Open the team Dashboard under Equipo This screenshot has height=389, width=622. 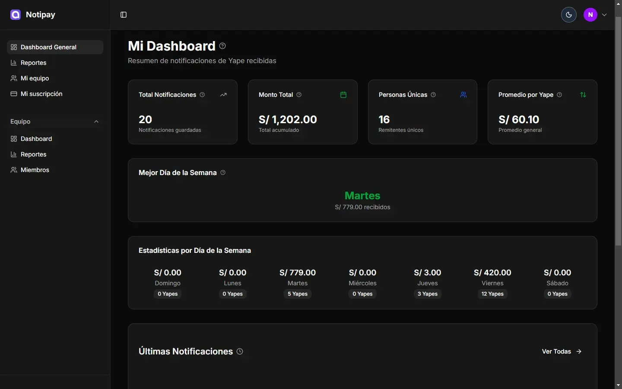coord(36,139)
